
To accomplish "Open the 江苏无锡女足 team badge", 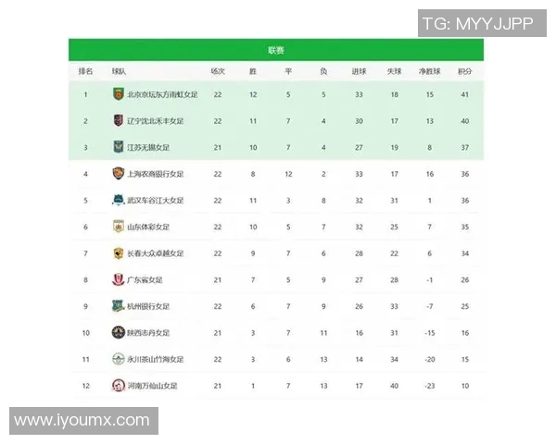I will coord(118,146).
